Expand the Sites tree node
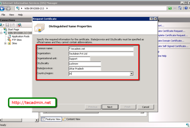The height and width of the screenshot is (128, 190). (x=5, y=44)
